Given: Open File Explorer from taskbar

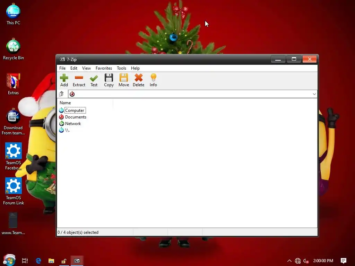Looking at the screenshot, I should click(51, 261).
